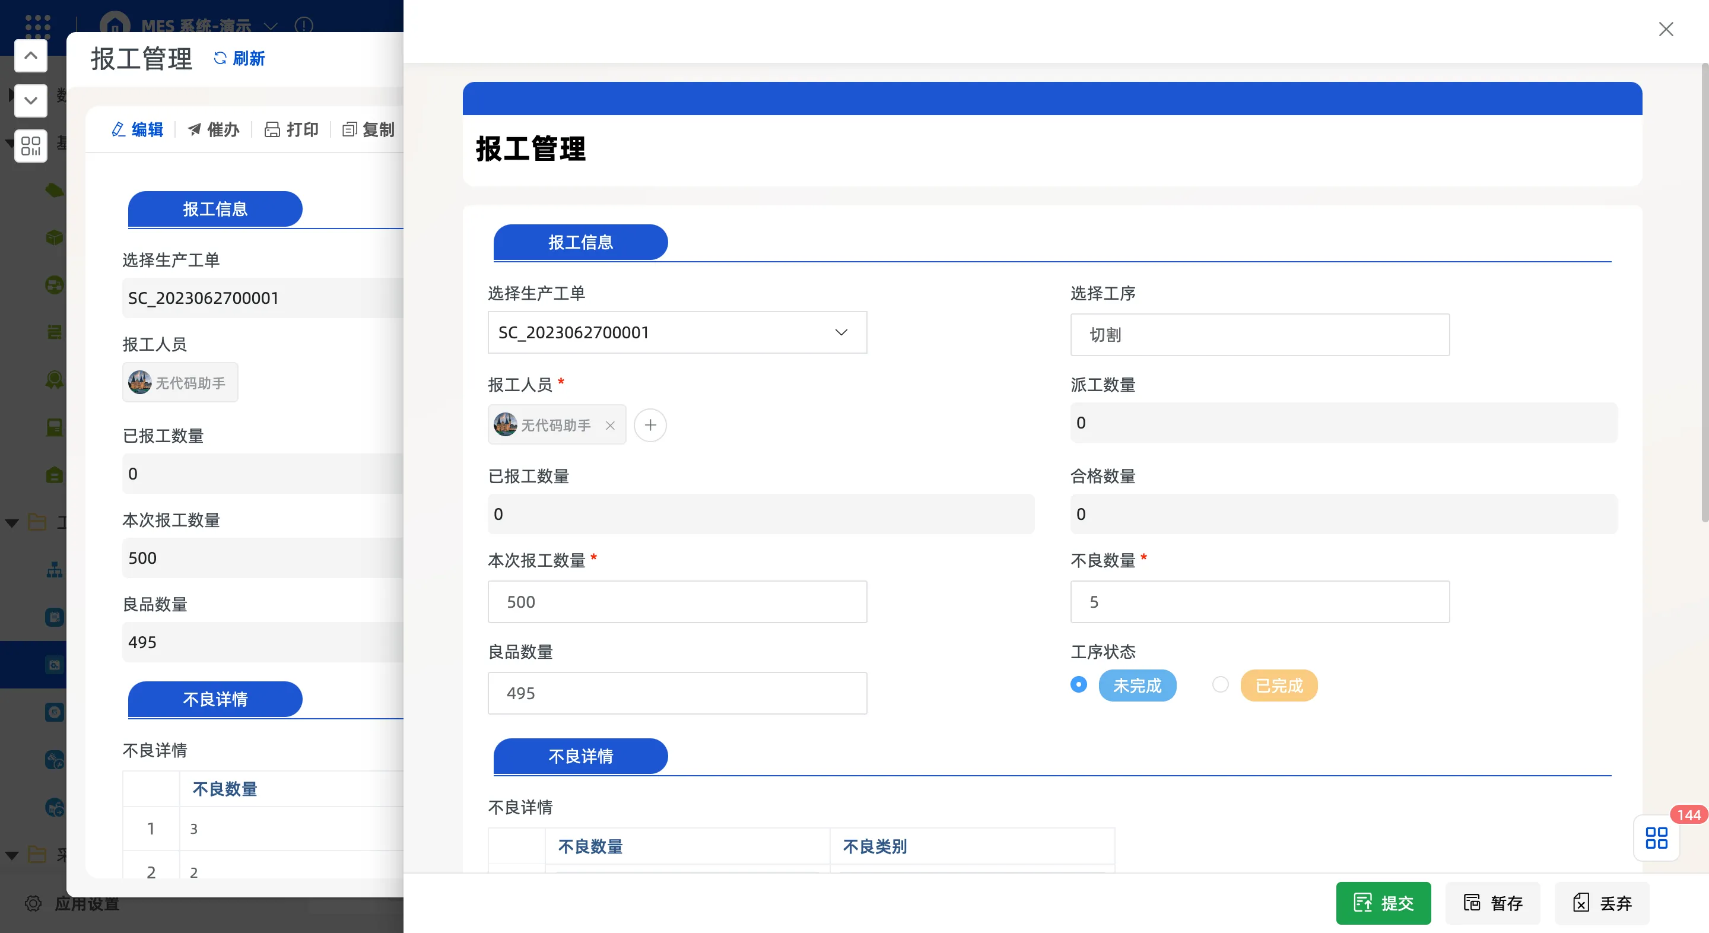Open the QR grid icon in left strip
1709x933 pixels.
pyautogui.click(x=30, y=145)
